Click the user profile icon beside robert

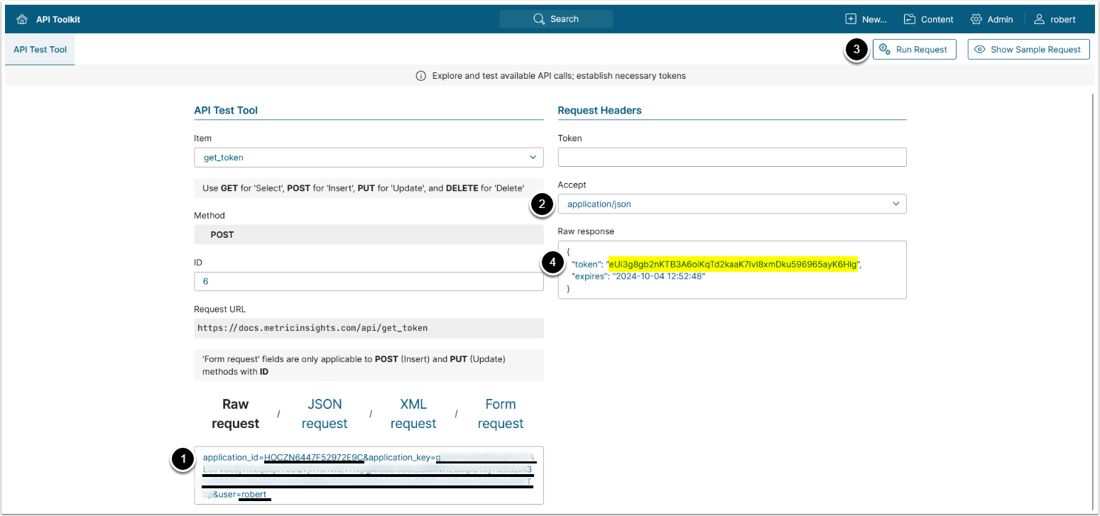coord(1040,19)
